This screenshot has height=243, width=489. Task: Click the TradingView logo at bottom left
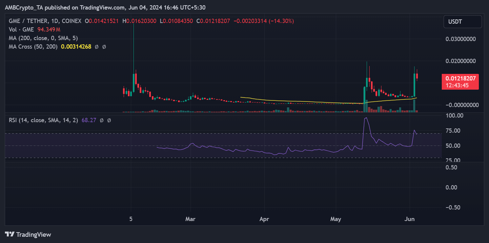(28, 234)
